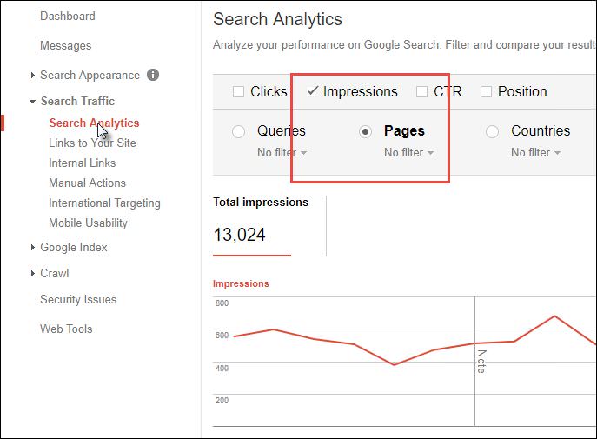Expand the Crawl section
This screenshot has width=597, height=439.
[x=33, y=274]
